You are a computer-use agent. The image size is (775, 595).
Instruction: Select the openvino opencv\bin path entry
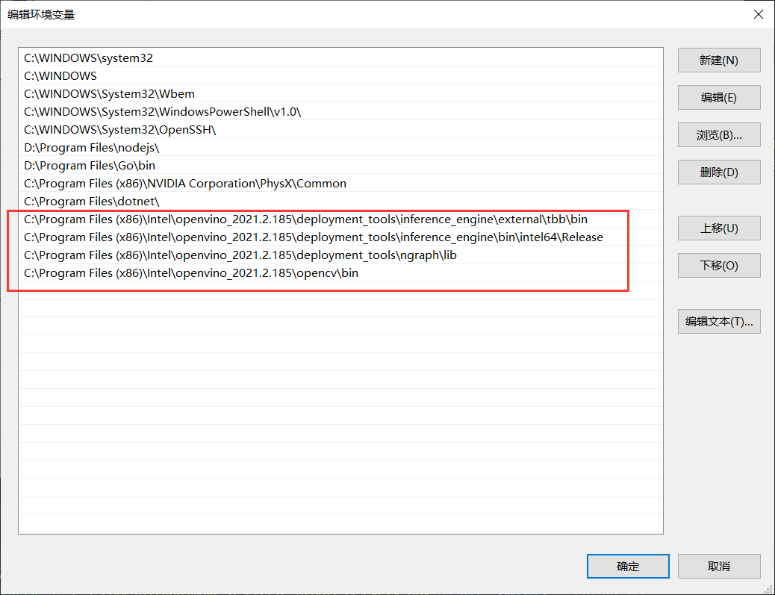coord(191,273)
